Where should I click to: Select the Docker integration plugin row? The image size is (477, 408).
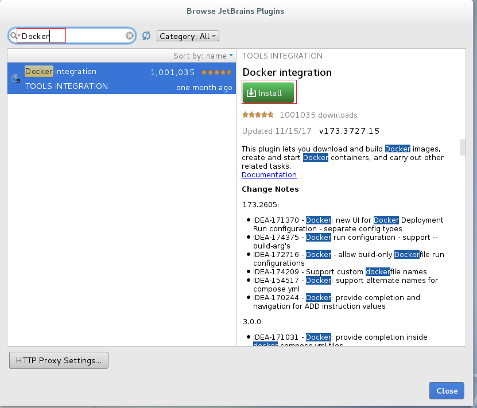(x=122, y=79)
